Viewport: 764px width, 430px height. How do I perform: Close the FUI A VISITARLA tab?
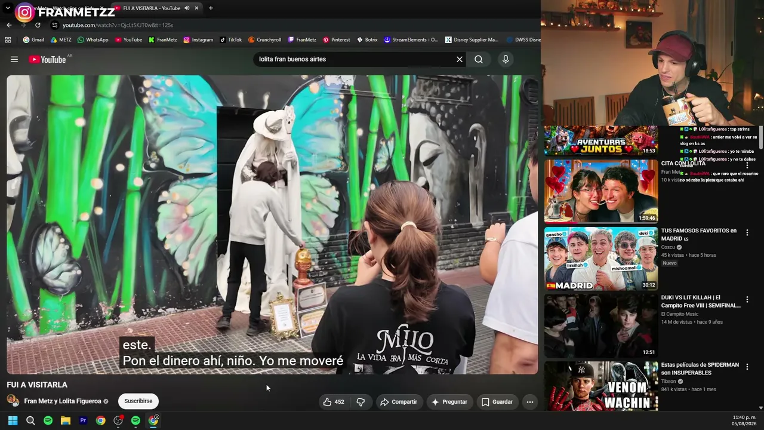196,8
